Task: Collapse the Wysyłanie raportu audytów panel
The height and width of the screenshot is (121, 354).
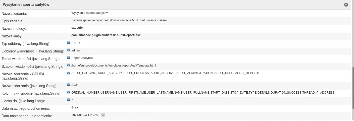Action: click(346, 5)
